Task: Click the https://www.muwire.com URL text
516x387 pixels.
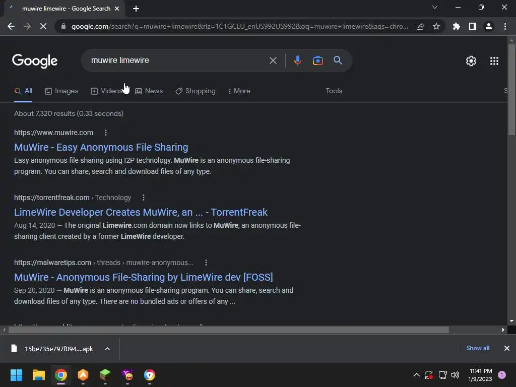Action: pos(53,133)
